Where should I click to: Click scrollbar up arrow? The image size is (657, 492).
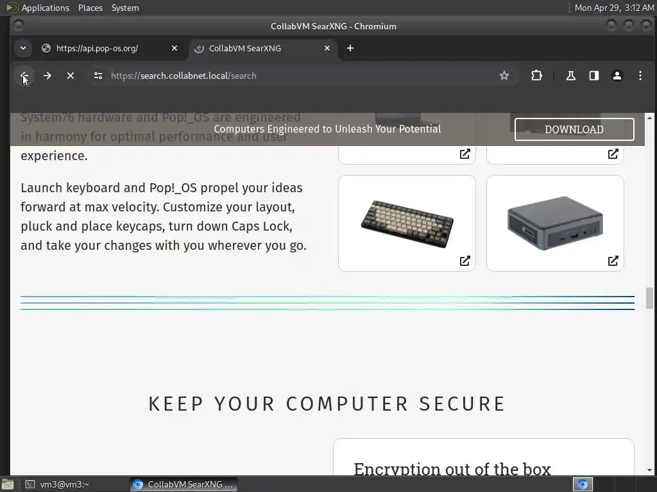point(649,117)
